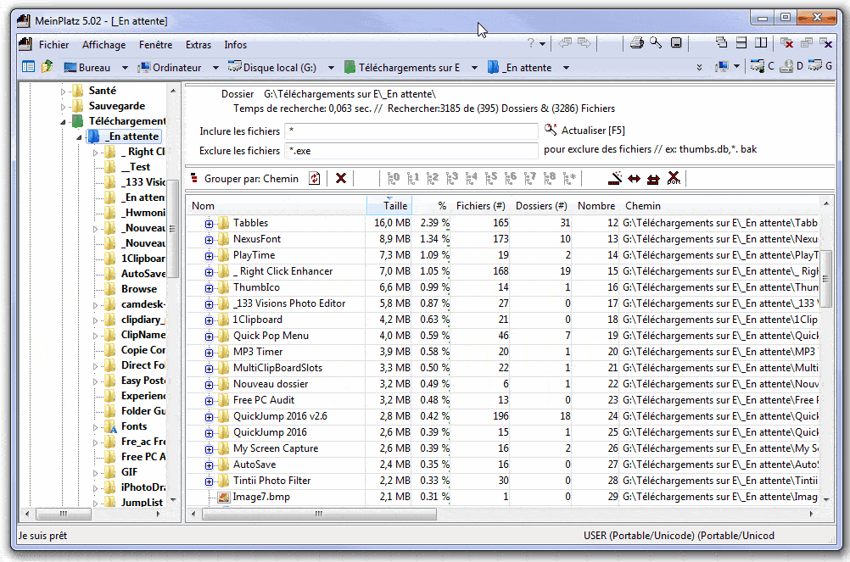Open drive D shortcut icon
850x562 pixels.
click(x=791, y=66)
